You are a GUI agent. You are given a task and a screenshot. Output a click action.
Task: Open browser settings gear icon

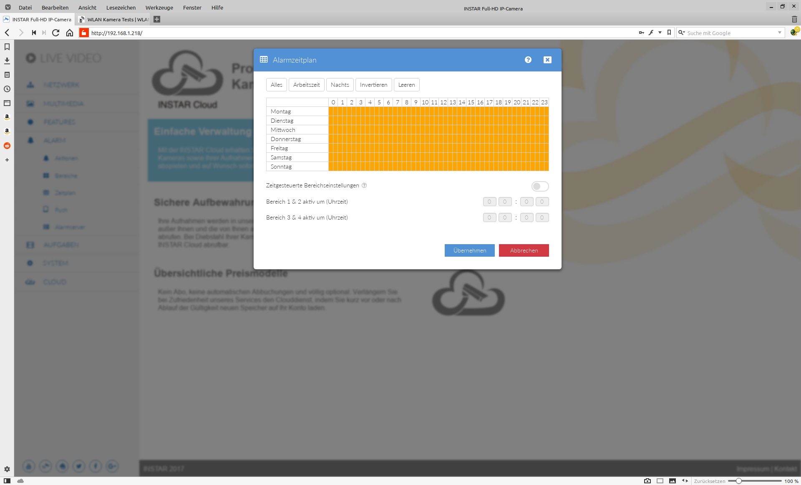click(7, 469)
